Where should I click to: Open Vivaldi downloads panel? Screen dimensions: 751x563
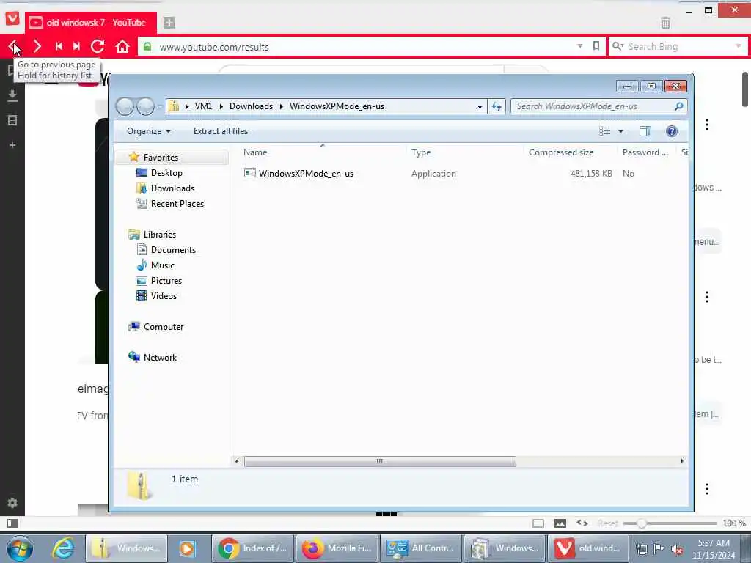(12, 96)
